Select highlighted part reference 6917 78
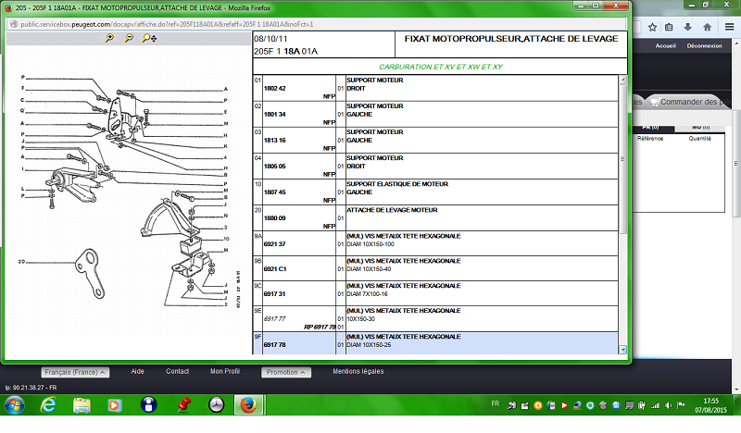 coord(274,345)
